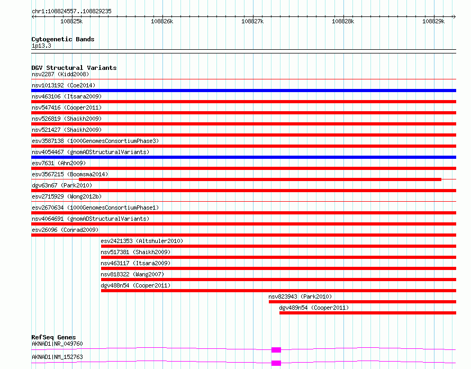Open the nsv547416 (Cooper2011) variant label
Viewport: 471px width, 369px height.
(67, 107)
